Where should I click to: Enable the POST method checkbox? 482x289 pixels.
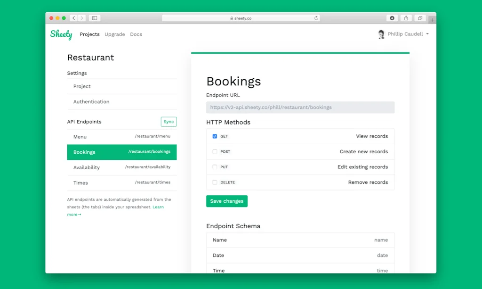215,152
